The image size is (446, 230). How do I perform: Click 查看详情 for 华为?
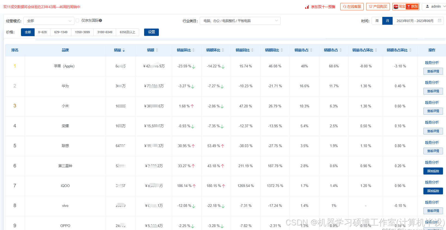coord(433,91)
